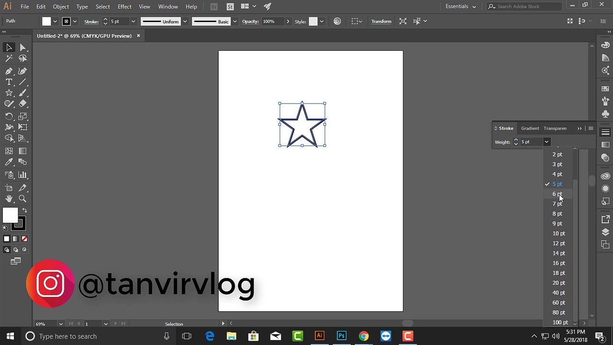Select the Column Graph tool
The image size is (613, 345).
pos(23,175)
